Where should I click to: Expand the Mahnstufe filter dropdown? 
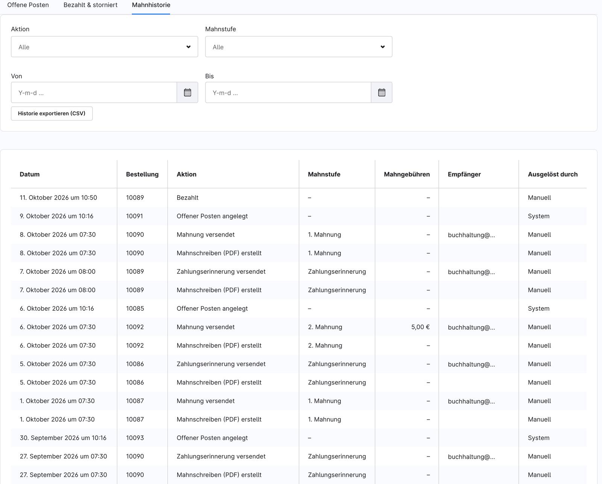point(299,47)
